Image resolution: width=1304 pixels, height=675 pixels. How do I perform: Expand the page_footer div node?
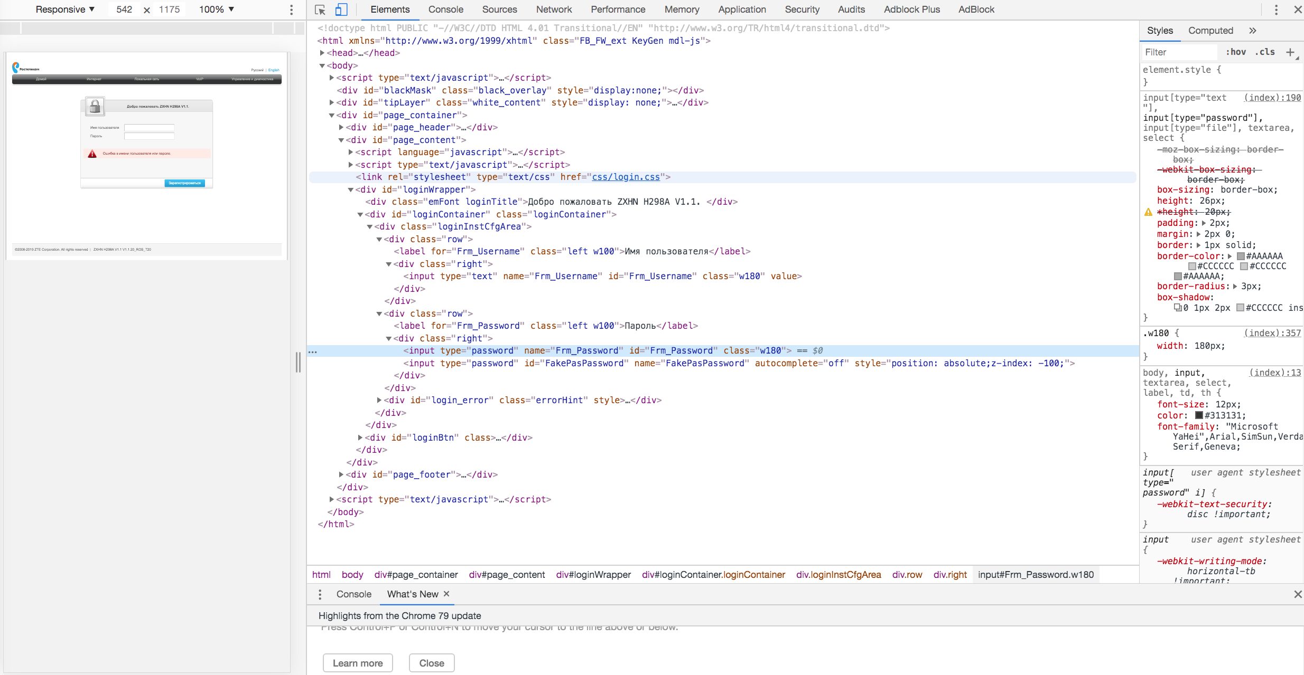341,474
